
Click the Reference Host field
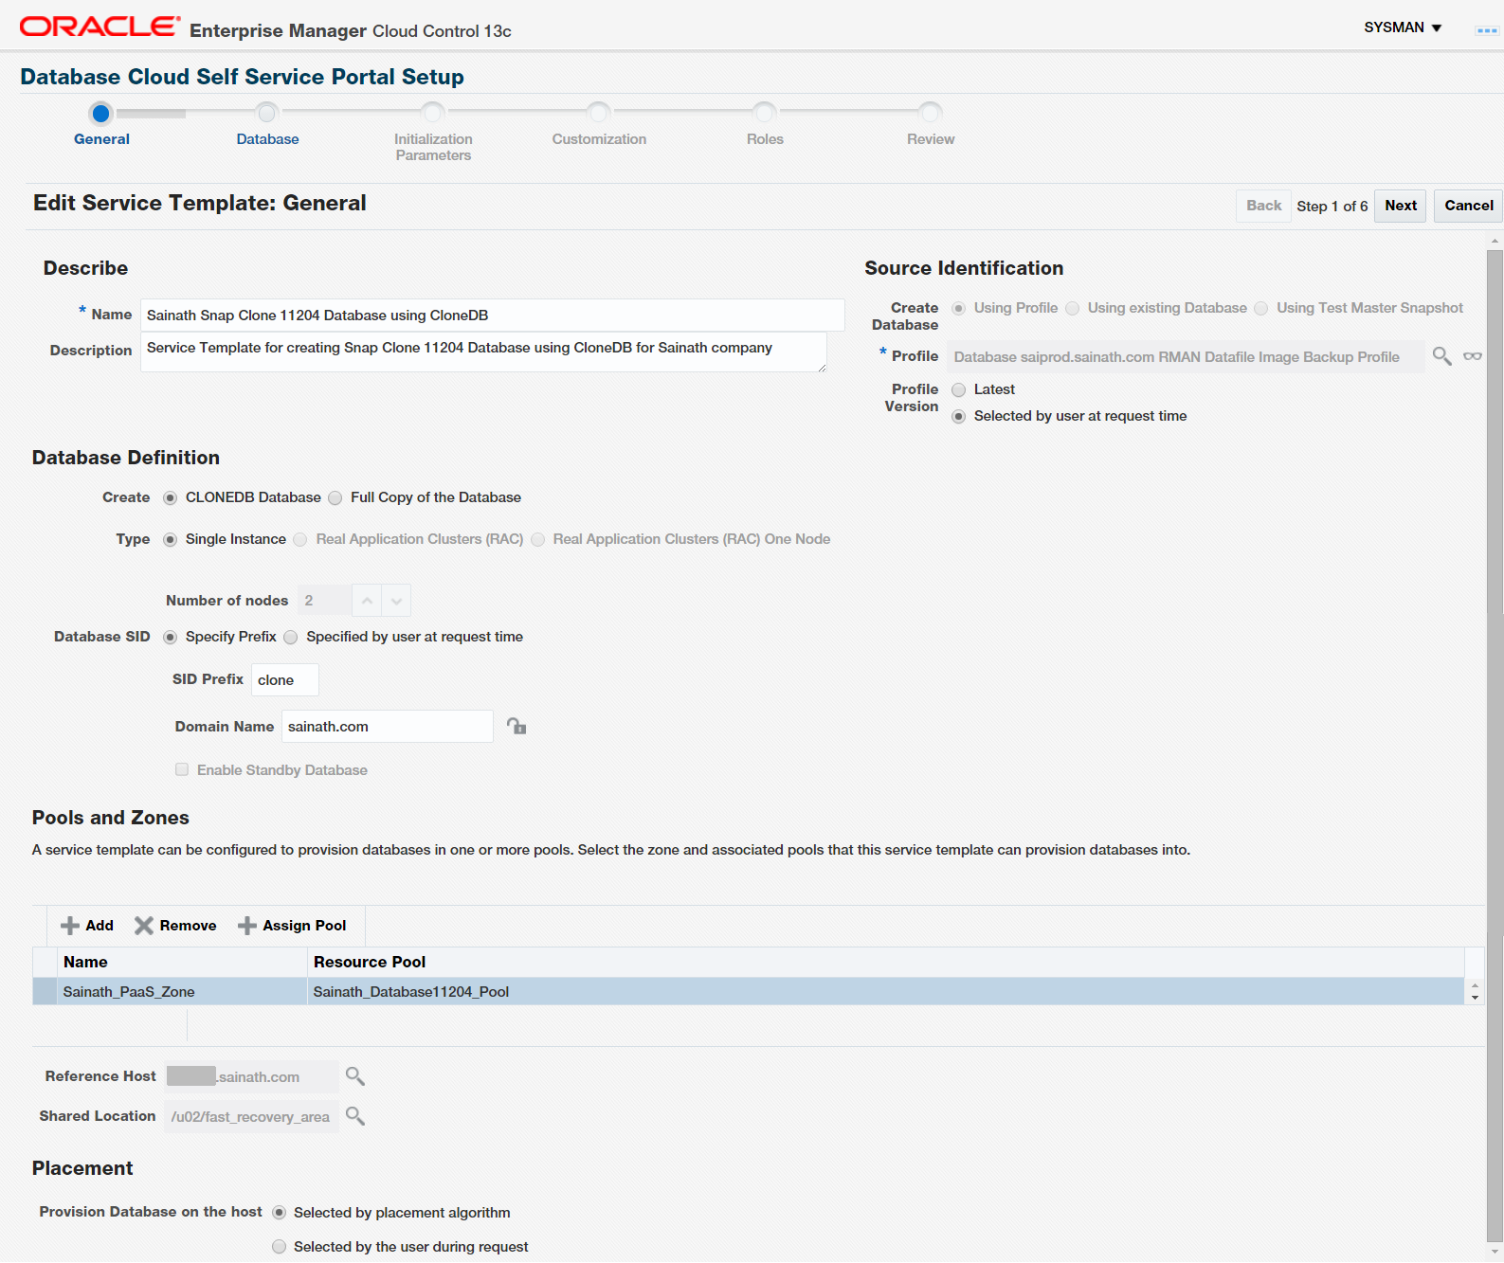(251, 1077)
